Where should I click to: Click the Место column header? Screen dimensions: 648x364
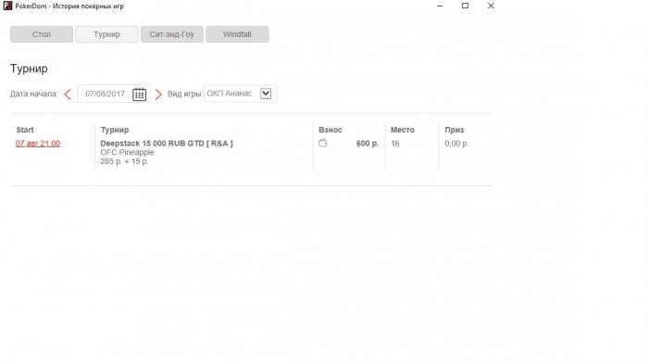tap(403, 130)
